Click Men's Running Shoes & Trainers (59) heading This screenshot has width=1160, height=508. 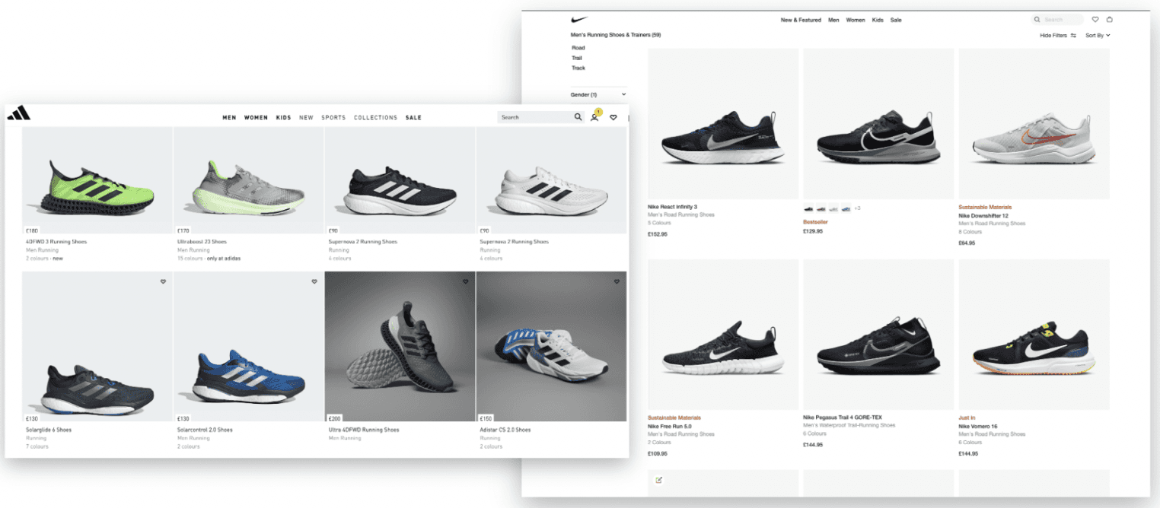pyautogui.click(x=615, y=35)
